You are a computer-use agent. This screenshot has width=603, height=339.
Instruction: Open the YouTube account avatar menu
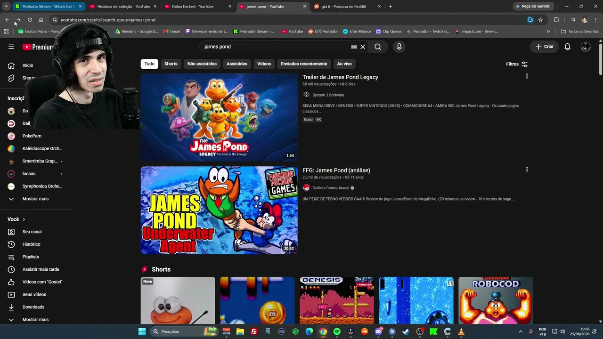pos(586,47)
